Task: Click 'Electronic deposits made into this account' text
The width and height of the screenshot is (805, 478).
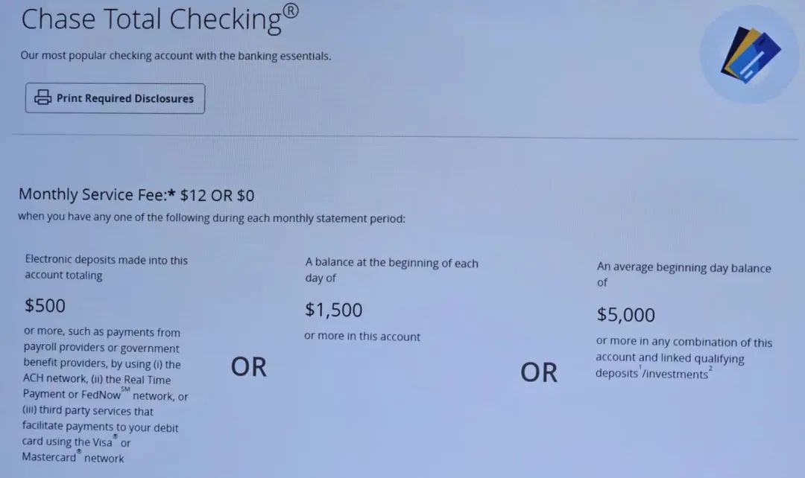Action: (x=106, y=267)
